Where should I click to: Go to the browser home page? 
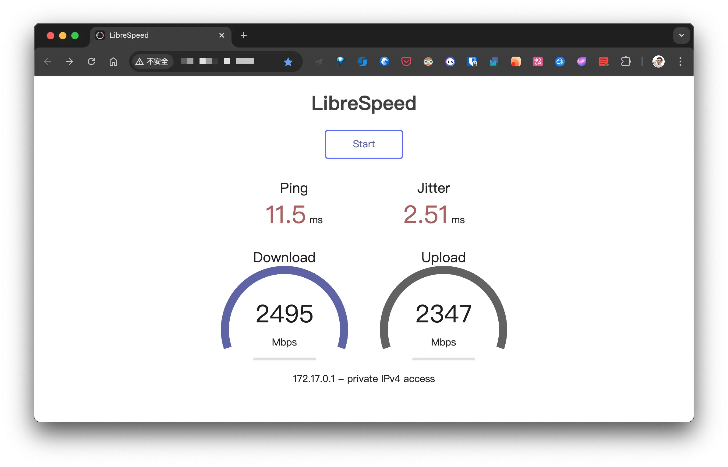click(x=113, y=62)
